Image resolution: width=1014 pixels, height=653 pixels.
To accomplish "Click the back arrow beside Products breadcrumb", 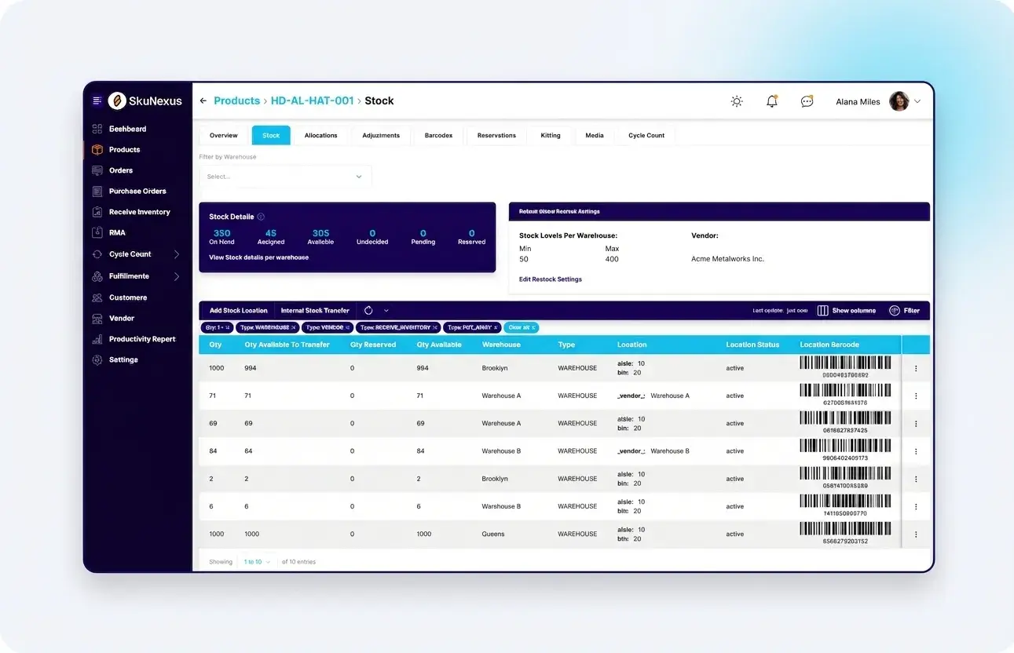I will point(203,100).
